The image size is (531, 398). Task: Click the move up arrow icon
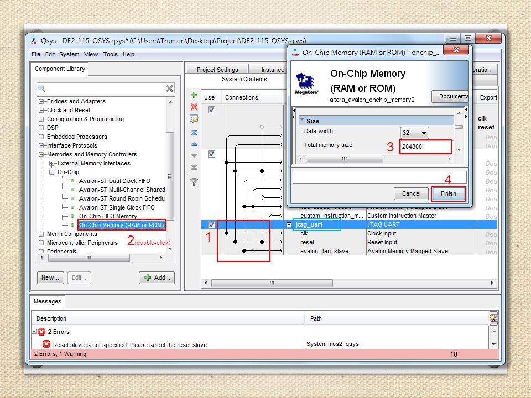click(x=194, y=144)
